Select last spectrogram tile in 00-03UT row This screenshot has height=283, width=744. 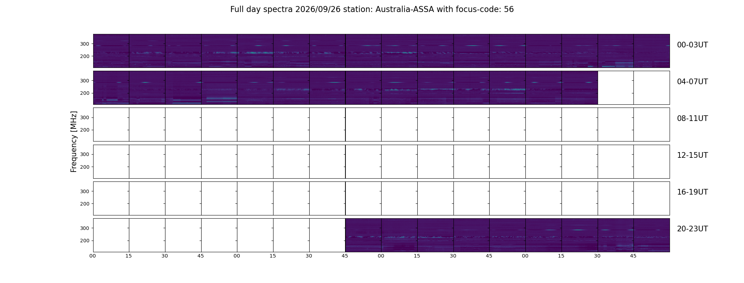652,51
